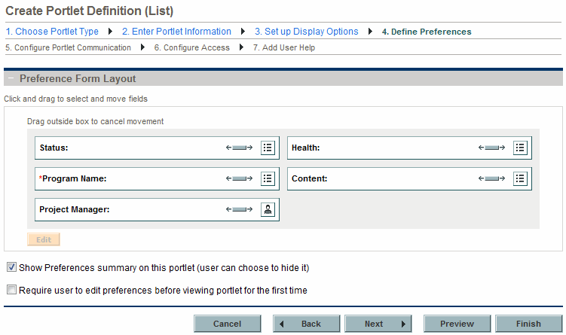
Task: Open step 2 Enter Portlet Information
Action: pyautogui.click(x=176, y=32)
